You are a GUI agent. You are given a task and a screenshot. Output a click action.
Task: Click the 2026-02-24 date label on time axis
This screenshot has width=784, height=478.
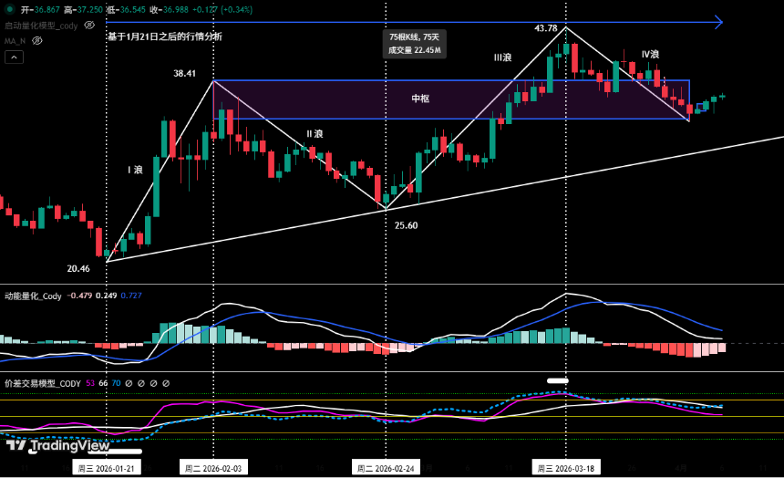[384, 468]
